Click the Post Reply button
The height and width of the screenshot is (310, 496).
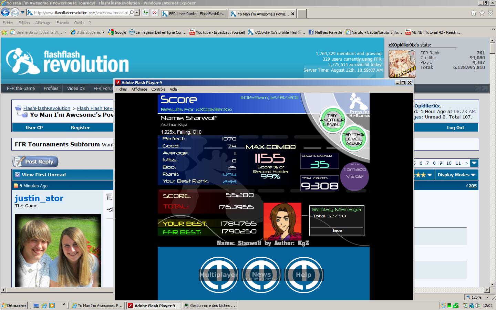coord(35,162)
